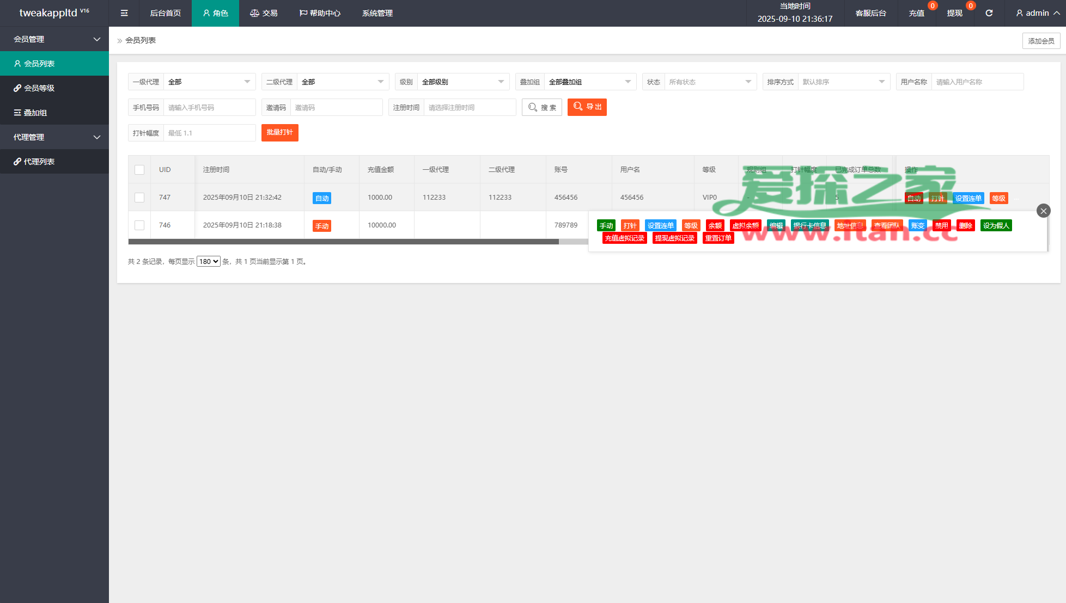
Task: Check the box for UID 746
Action: point(139,225)
